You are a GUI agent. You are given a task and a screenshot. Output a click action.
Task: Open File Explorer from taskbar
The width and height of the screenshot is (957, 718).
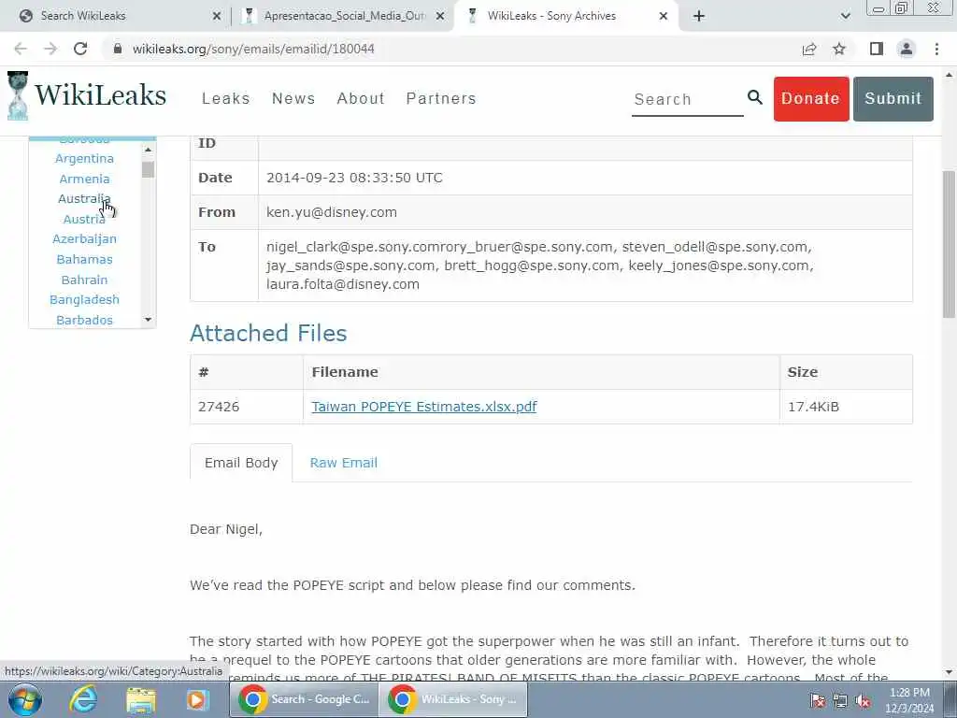point(141,699)
